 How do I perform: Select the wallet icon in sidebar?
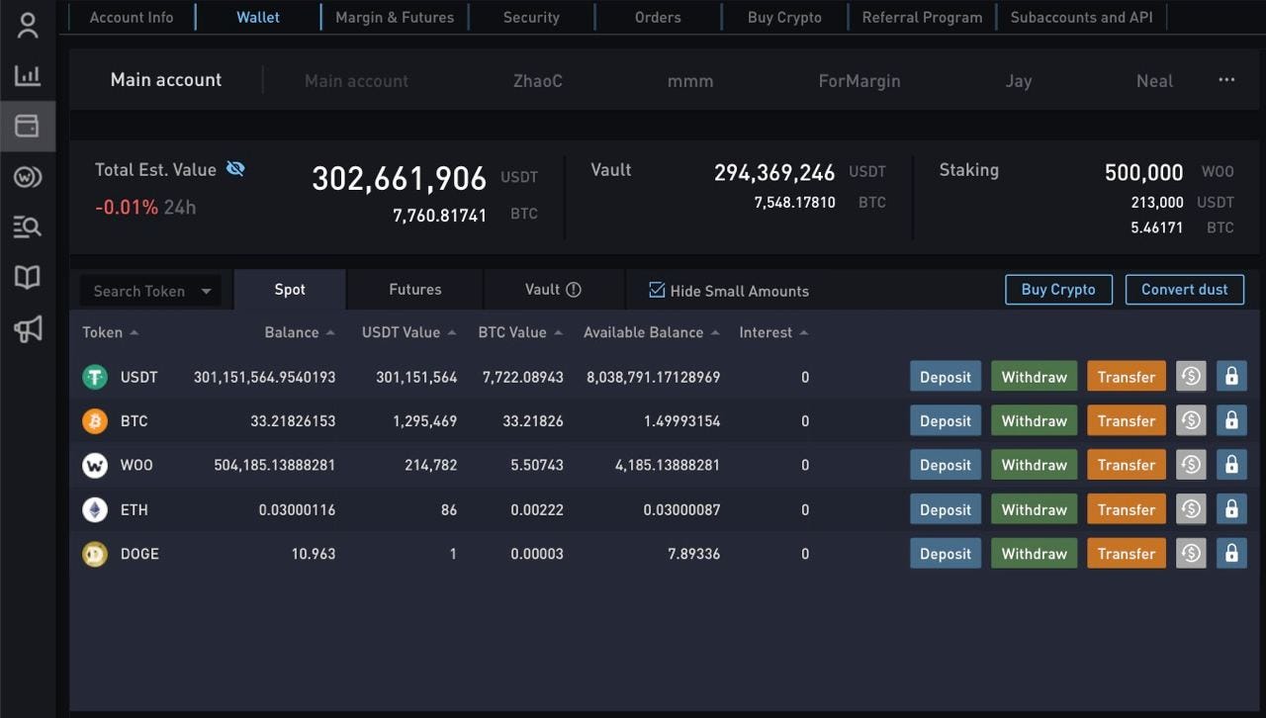tap(28, 126)
